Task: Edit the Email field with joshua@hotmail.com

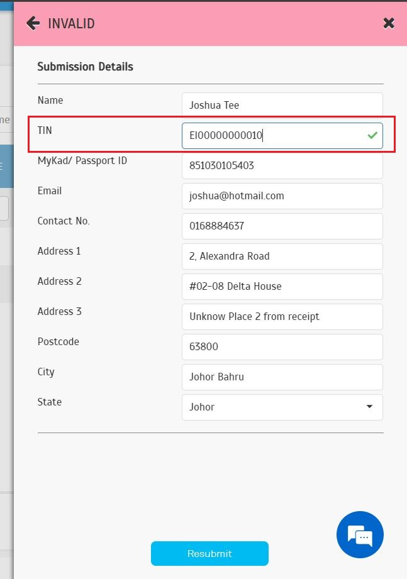Action: coord(282,196)
